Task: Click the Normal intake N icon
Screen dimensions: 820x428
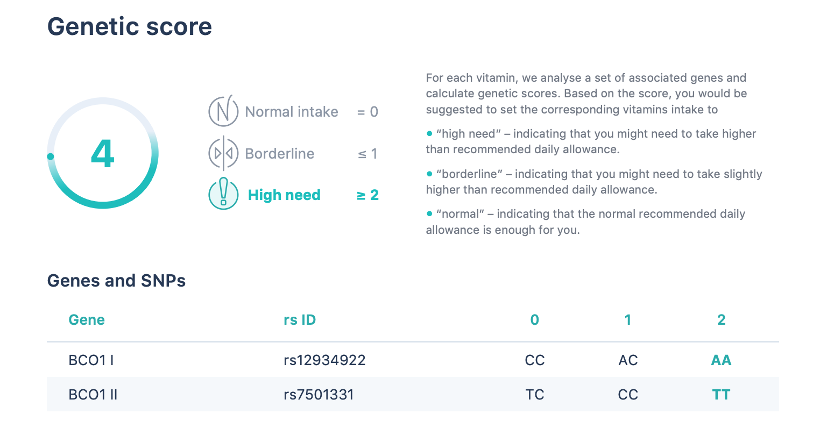Action: (x=223, y=111)
